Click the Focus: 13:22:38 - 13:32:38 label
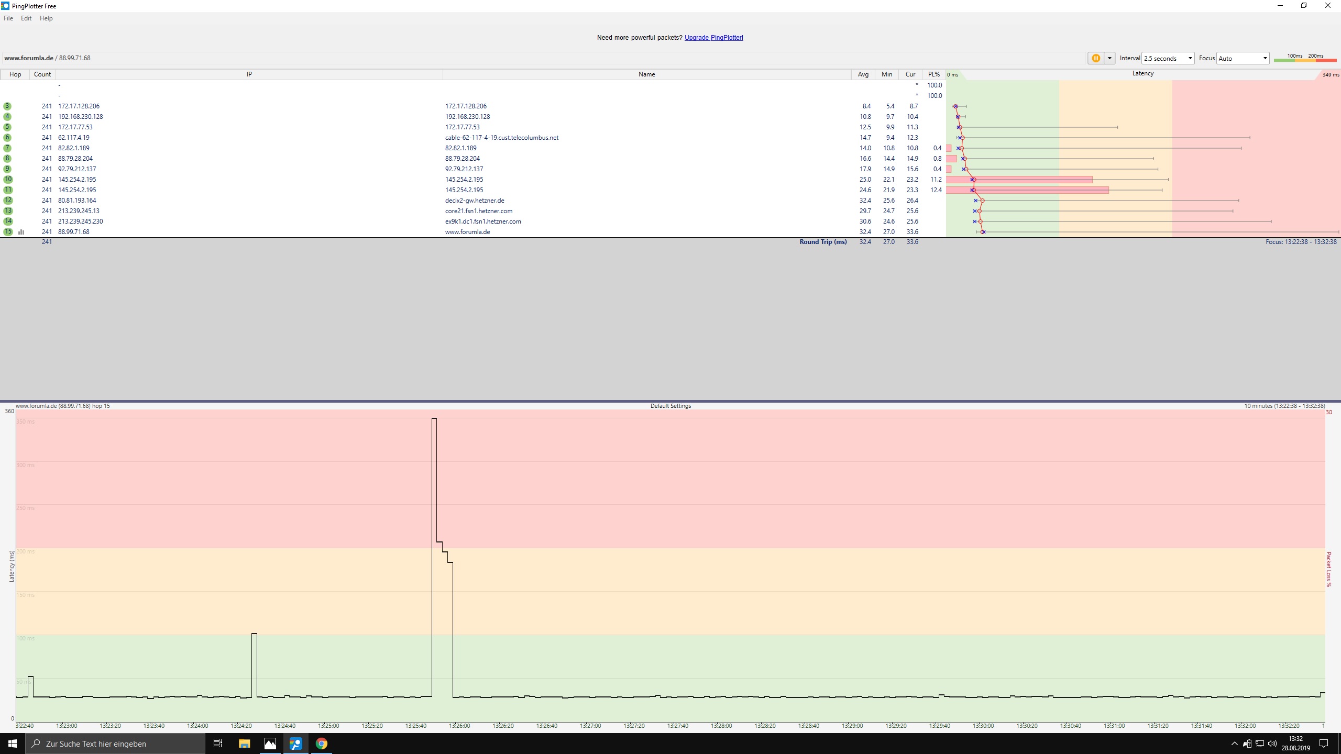 (1301, 242)
